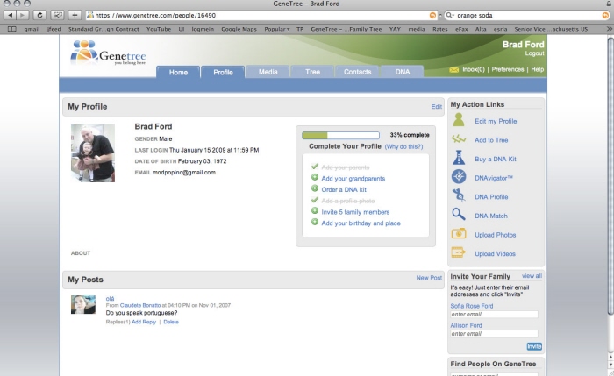
Task: Click plus icon beside Order a DNA kit
Action: pyautogui.click(x=314, y=188)
